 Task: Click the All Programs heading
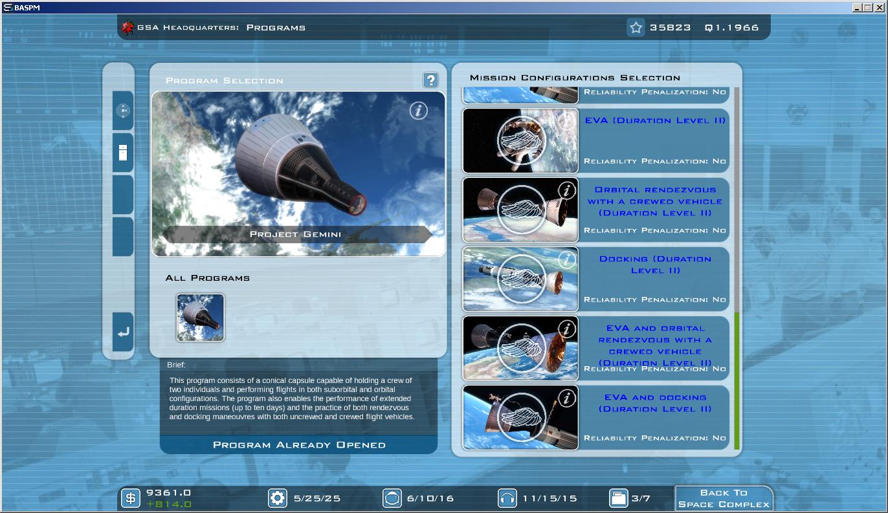coord(208,278)
